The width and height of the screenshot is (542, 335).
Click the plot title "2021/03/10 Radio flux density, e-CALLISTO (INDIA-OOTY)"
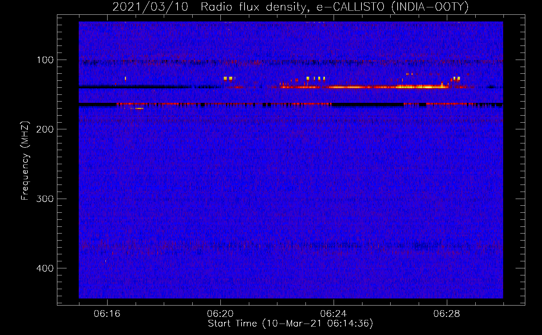click(x=290, y=7)
